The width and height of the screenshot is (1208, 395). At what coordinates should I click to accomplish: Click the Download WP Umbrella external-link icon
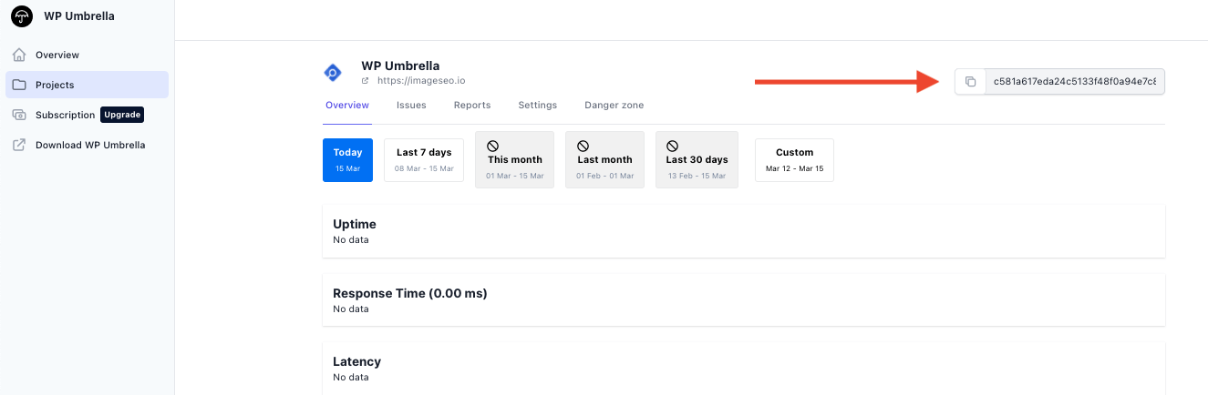pos(19,145)
